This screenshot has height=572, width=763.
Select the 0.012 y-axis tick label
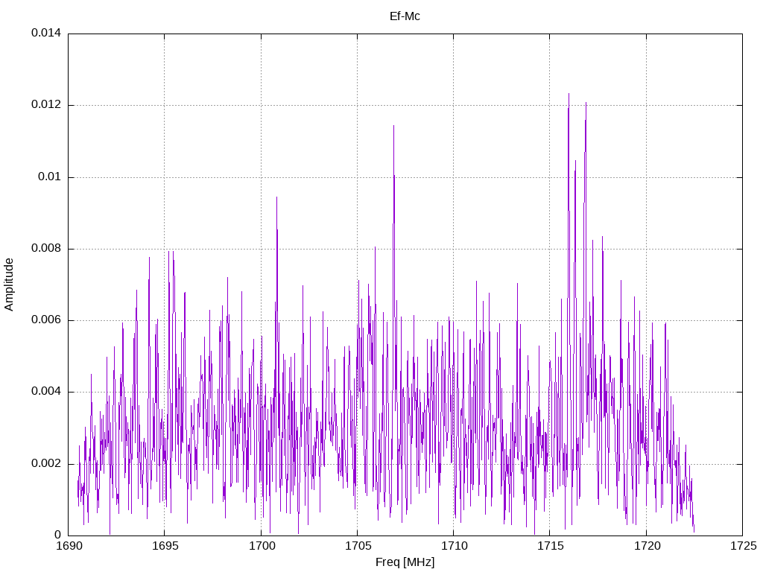[x=45, y=105]
